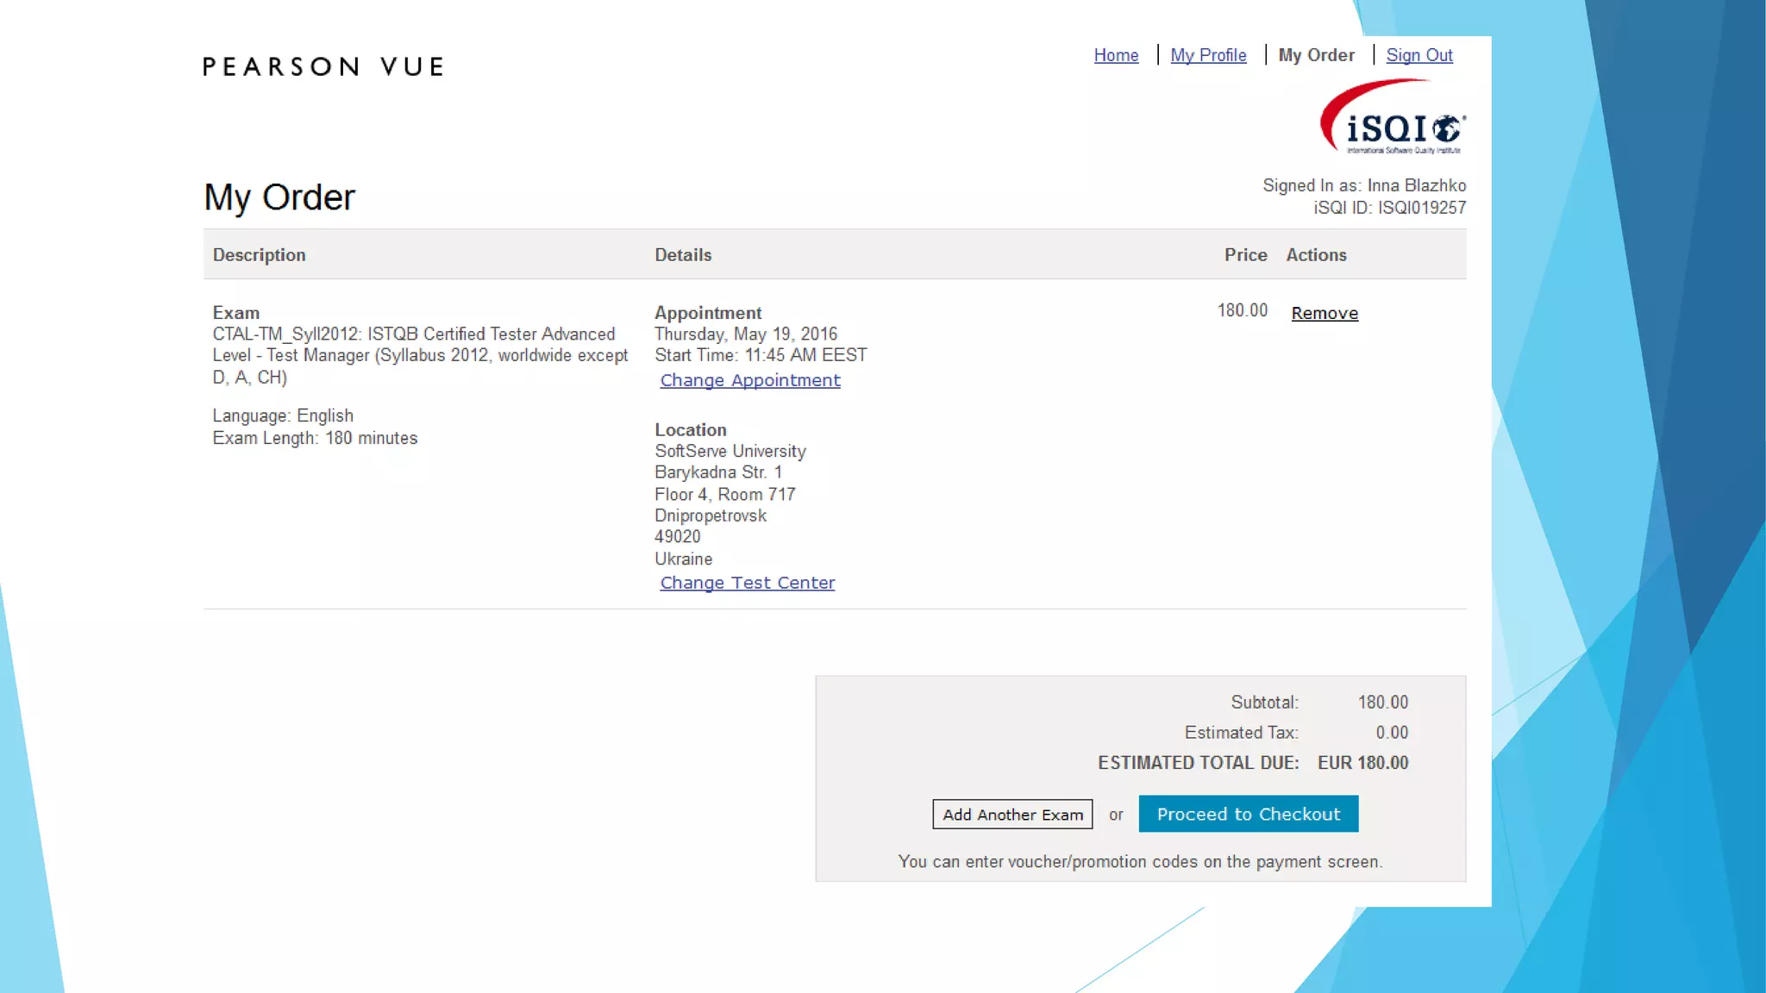The height and width of the screenshot is (993, 1766).
Task: Remove the exam from order
Action: [1324, 313]
